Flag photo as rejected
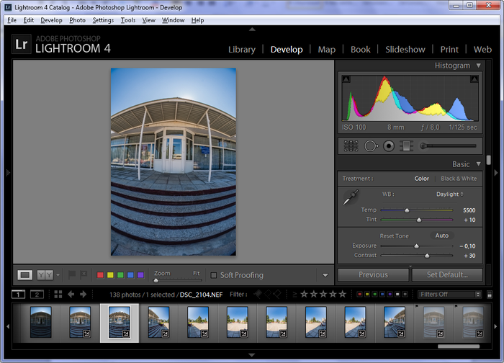504x363 pixels. pos(84,275)
